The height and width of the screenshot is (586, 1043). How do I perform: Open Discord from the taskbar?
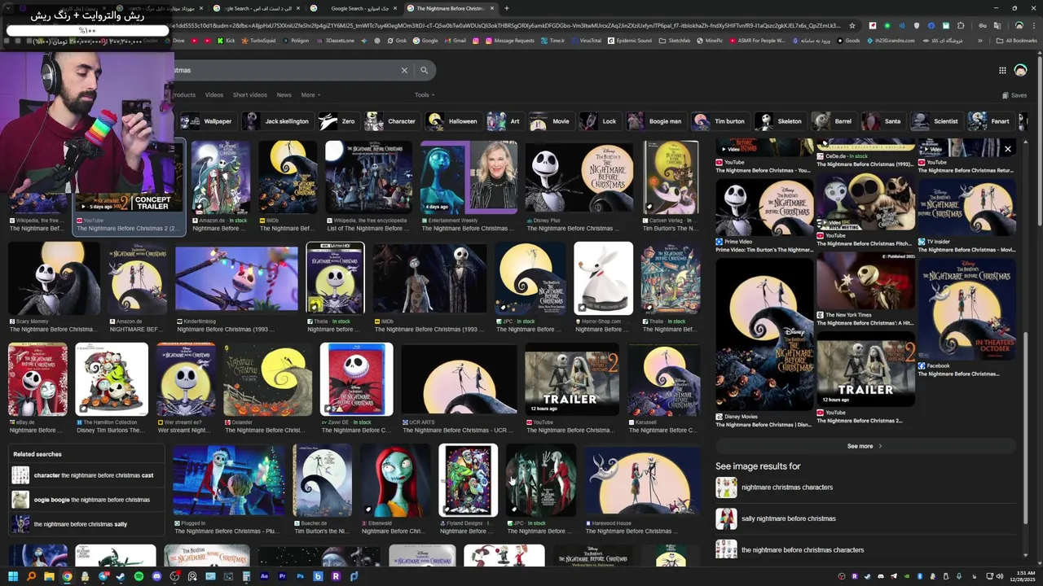tap(156, 576)
